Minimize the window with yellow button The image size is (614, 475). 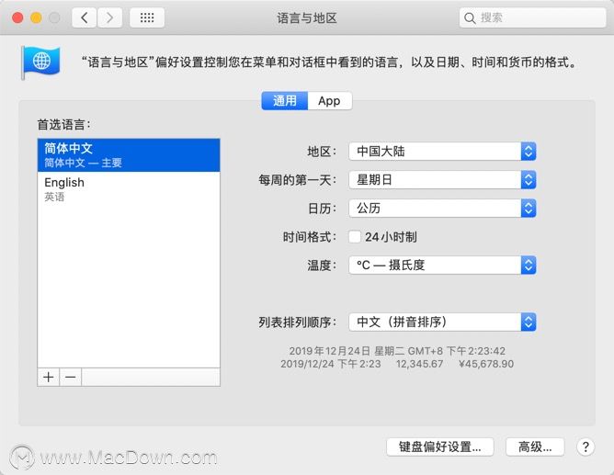pyautogui.click(x=36, y=17)
